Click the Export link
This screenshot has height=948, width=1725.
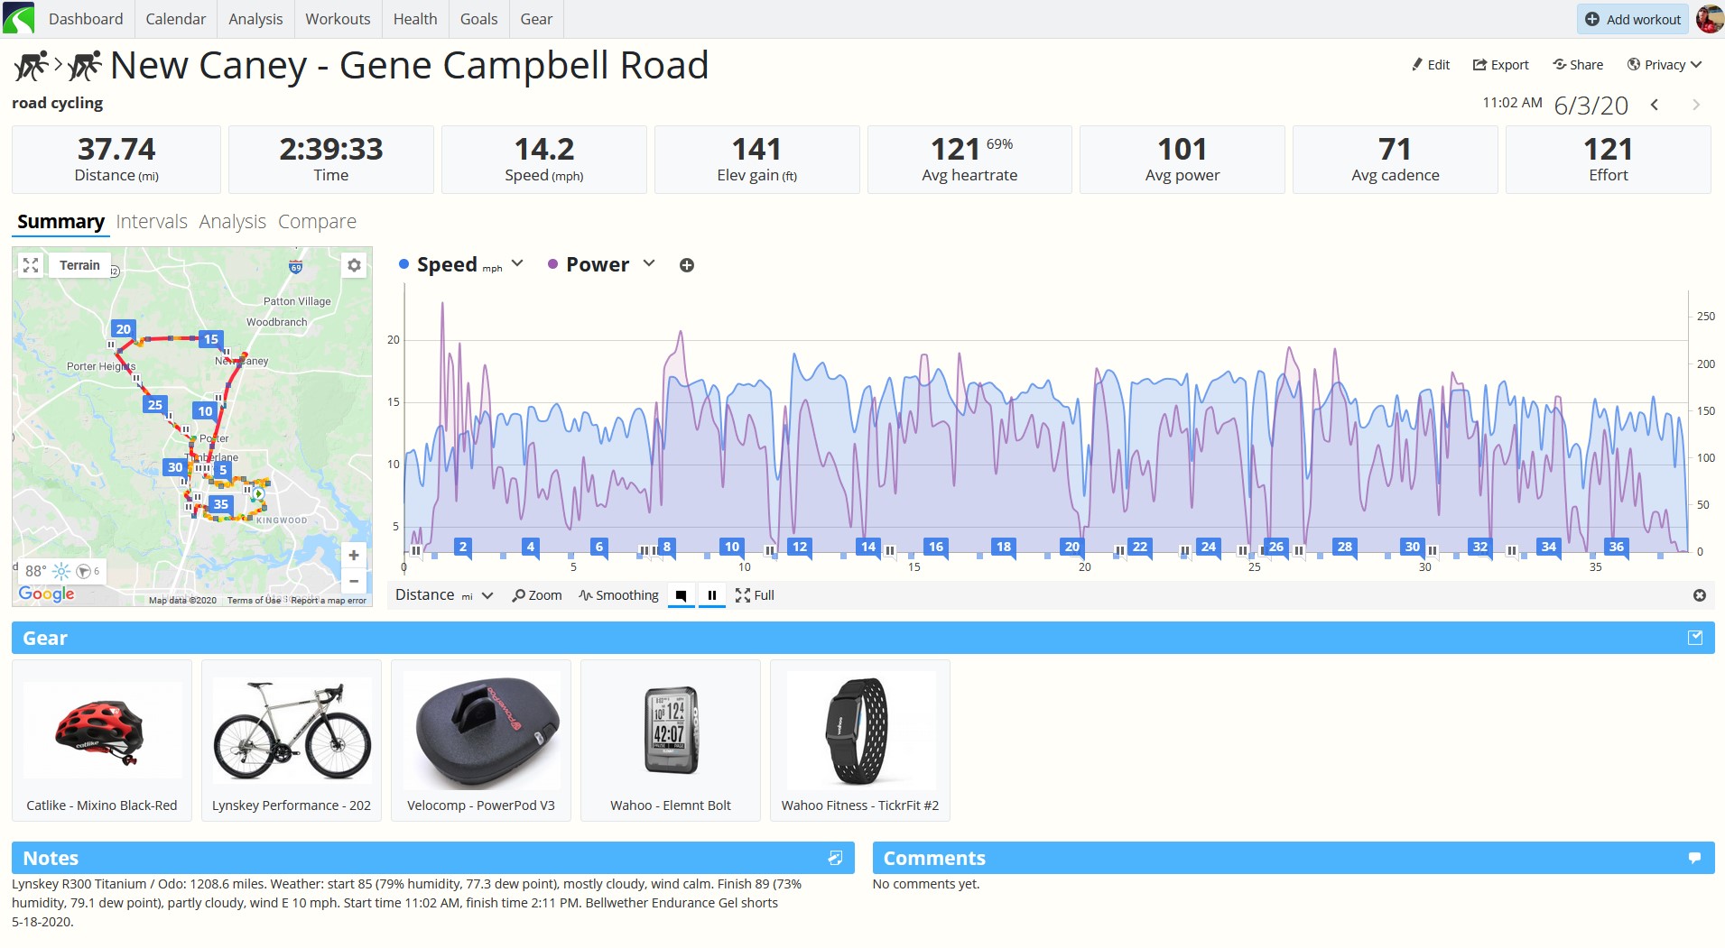click(x=1500, y=65)
